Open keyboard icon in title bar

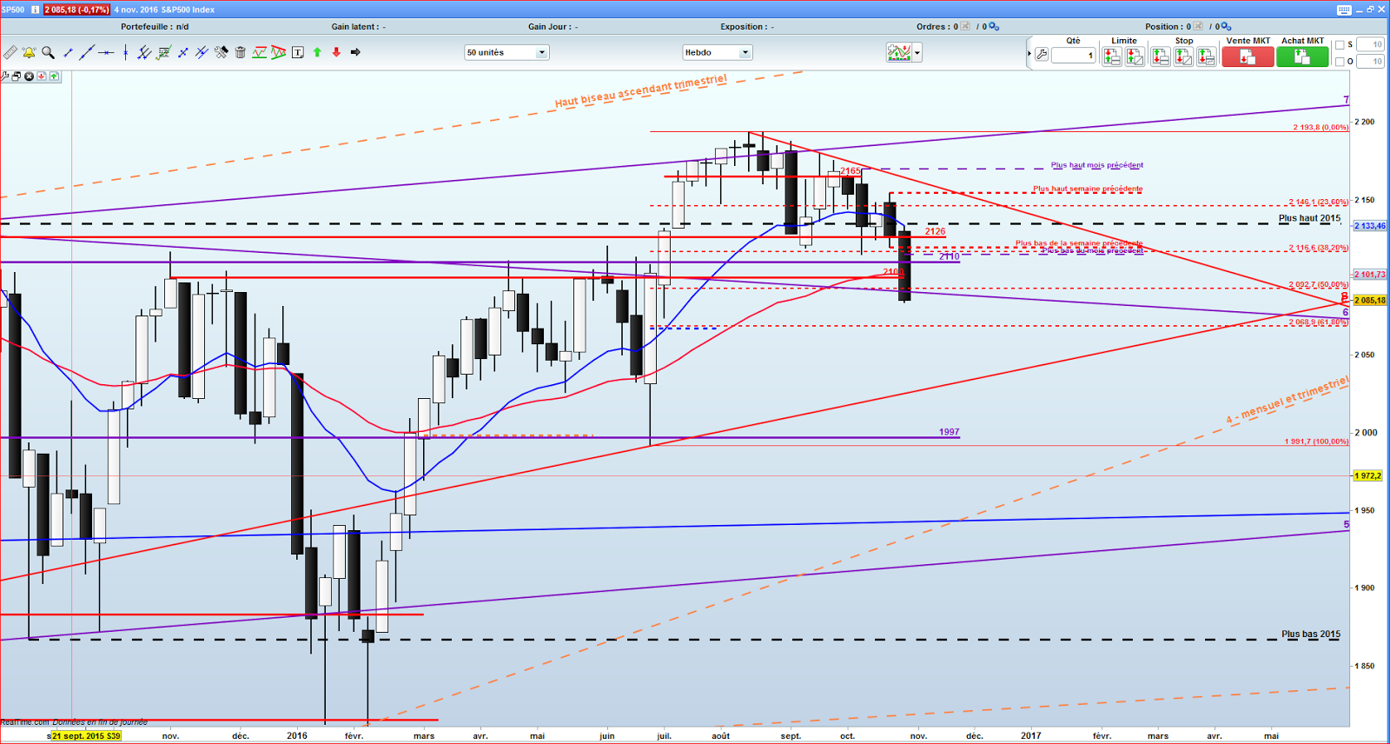pos(1344,10)
